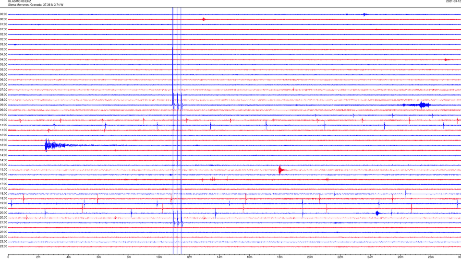This screenshot has height=259, width=461.
Task: Click the 4m tick label on time axis
Action: [x=69, y=257]
